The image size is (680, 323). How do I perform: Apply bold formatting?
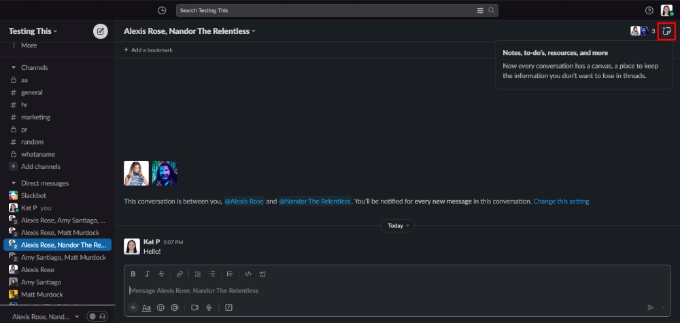tap(133, 274)
